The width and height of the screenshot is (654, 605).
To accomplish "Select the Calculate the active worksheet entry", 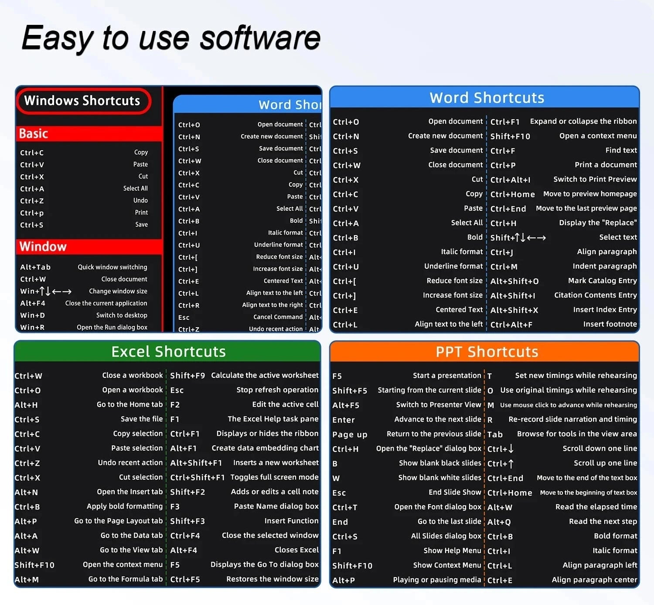I will [x=244, y=375].
